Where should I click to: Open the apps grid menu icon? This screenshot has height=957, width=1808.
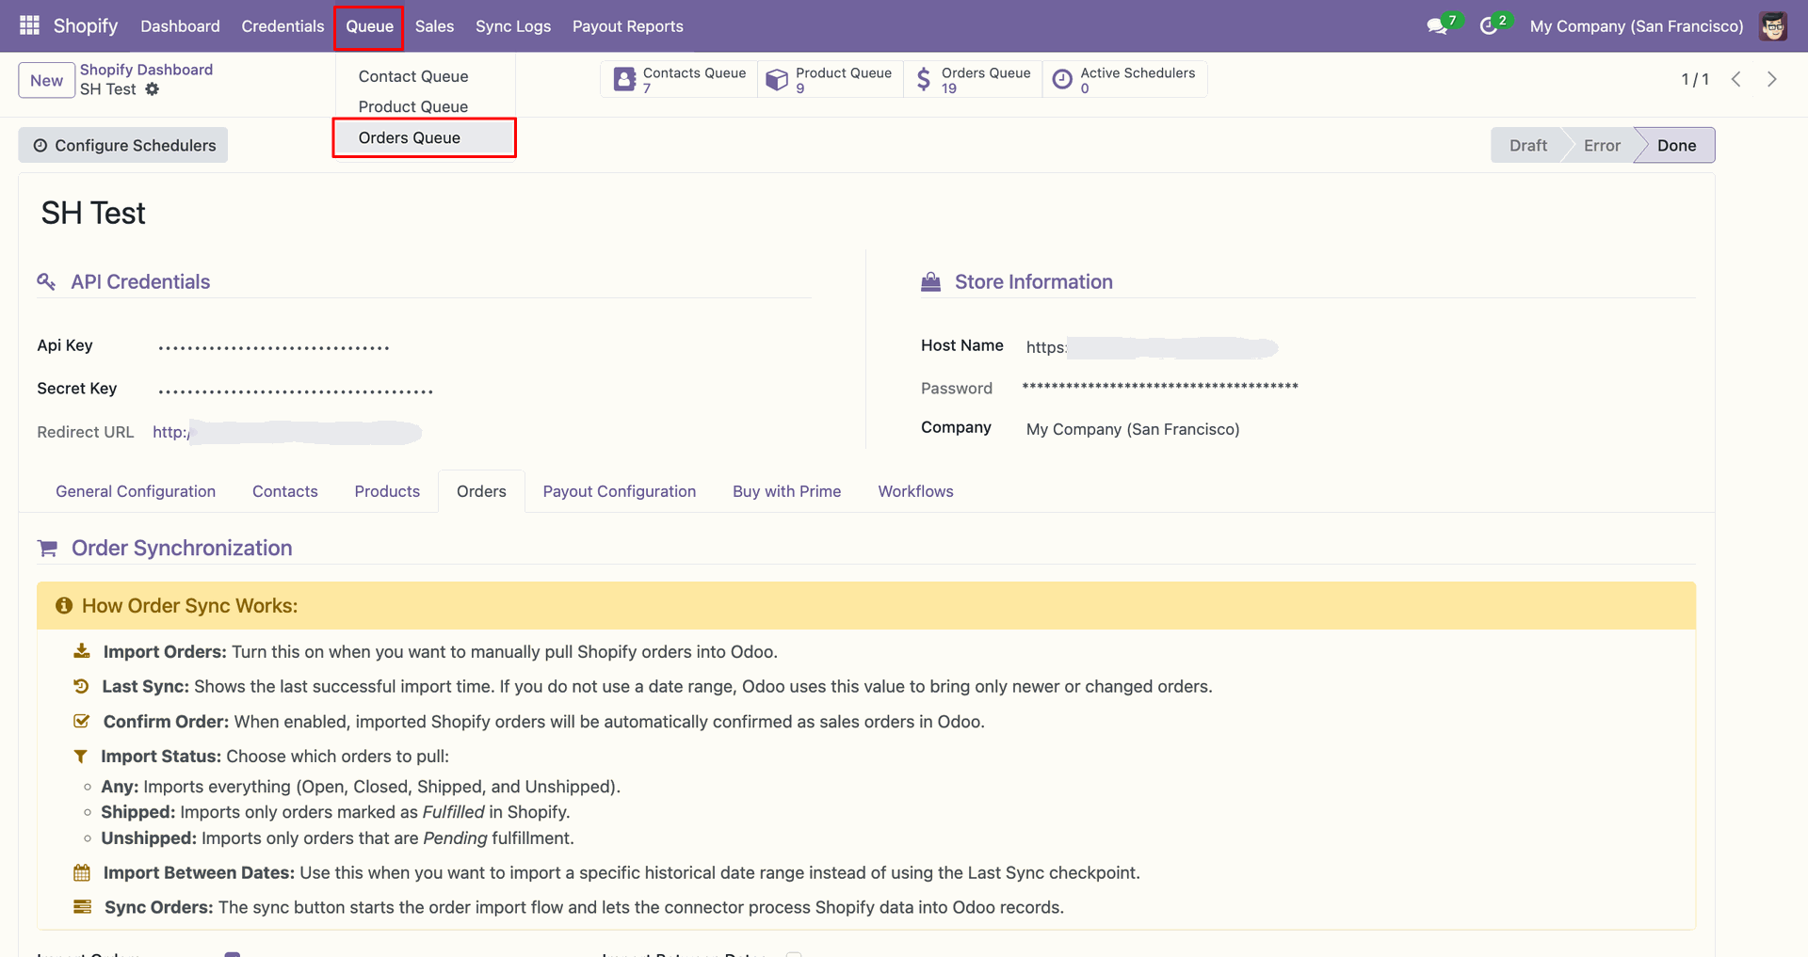coord(29,25)
